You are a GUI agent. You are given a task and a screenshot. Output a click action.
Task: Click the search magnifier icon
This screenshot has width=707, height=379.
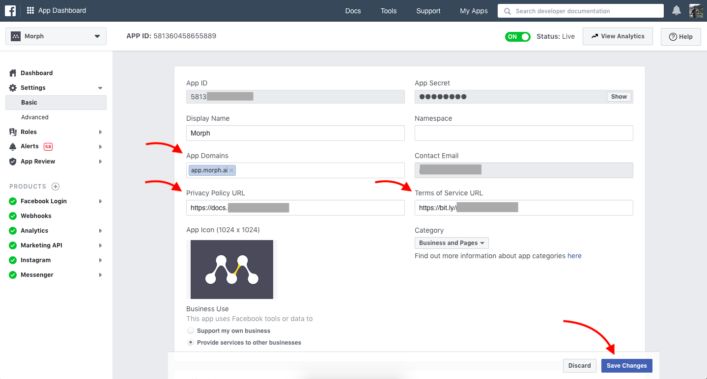pyautogui.click(x=508, y=11)
